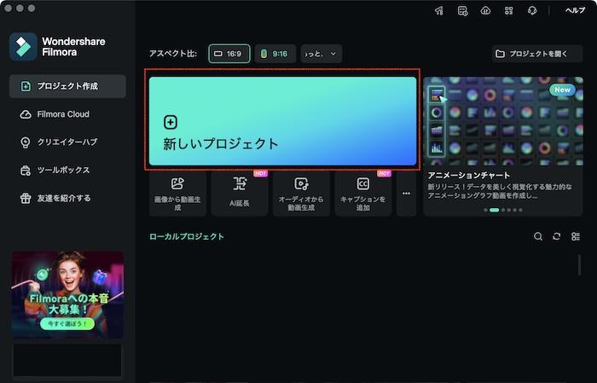The image size is (597, 383).
Task: Click the local projects scrollbar
Action: [x=579, y=265]
